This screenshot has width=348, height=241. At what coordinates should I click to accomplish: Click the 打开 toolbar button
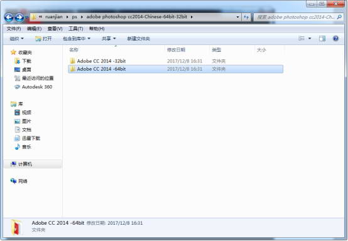point(43,39)
